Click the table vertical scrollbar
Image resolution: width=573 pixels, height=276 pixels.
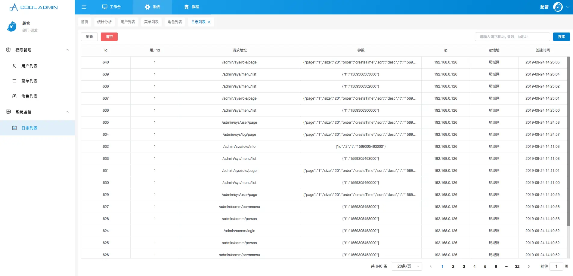(x=568, y=141)
